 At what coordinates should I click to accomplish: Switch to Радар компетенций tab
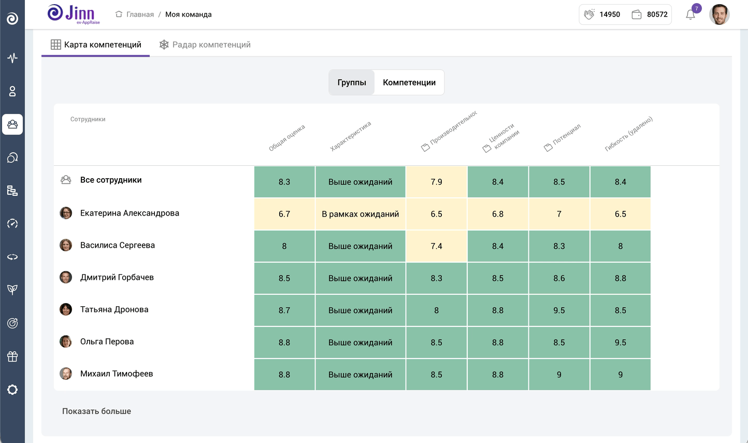pos(205,45)
